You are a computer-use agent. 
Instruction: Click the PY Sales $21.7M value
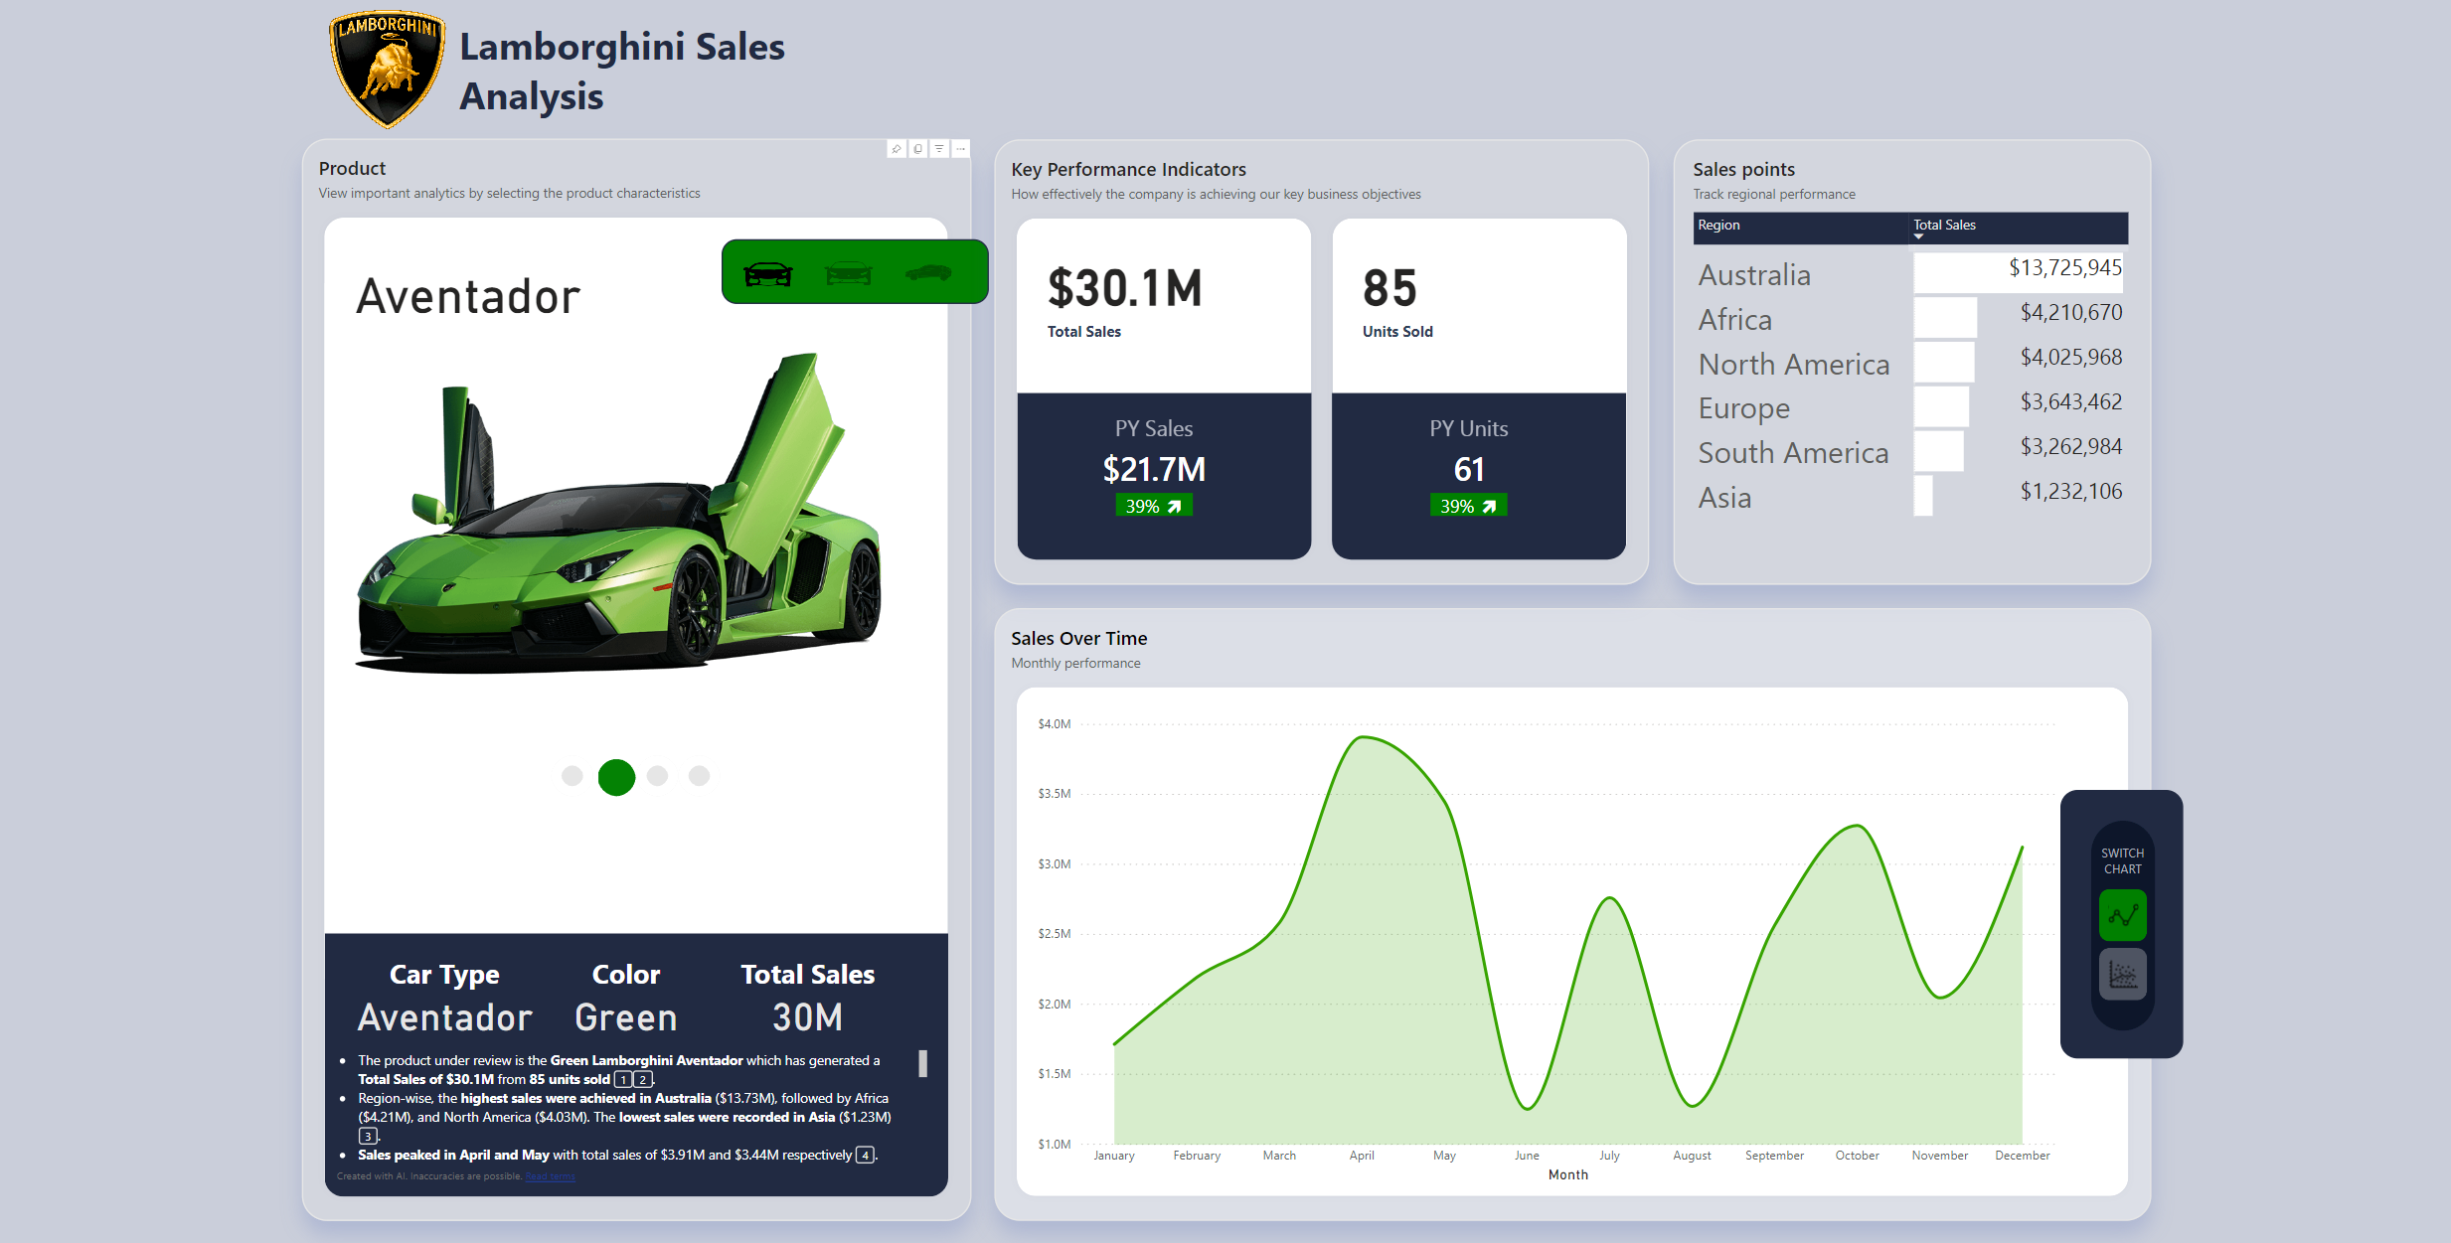[x=1154, y=469]
